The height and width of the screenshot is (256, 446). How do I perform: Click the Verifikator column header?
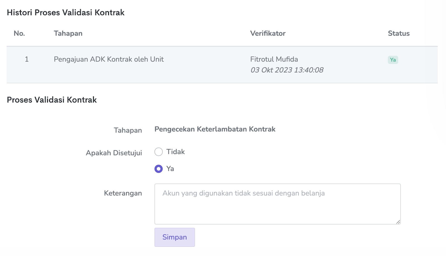click(268, 33)
